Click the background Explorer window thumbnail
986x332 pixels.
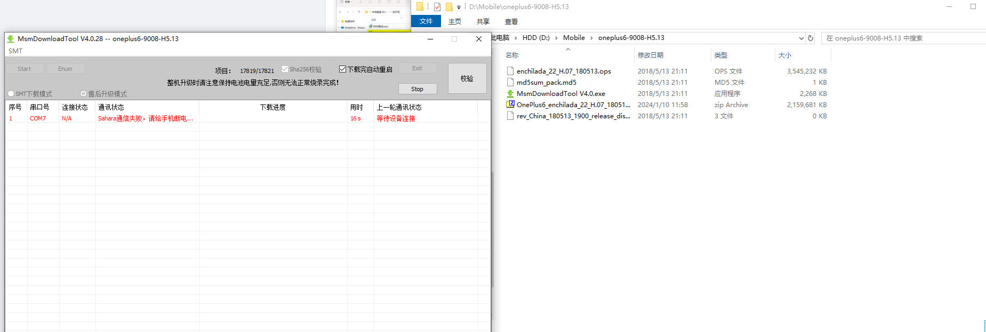click(373, 16)
